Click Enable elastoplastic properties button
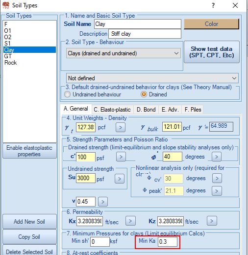This screenshot has height=255, width=248. (x=29, y=151)
